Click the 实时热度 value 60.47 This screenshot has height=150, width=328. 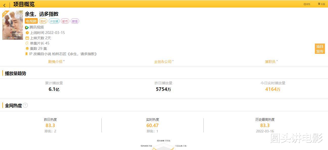coord(152,125)
